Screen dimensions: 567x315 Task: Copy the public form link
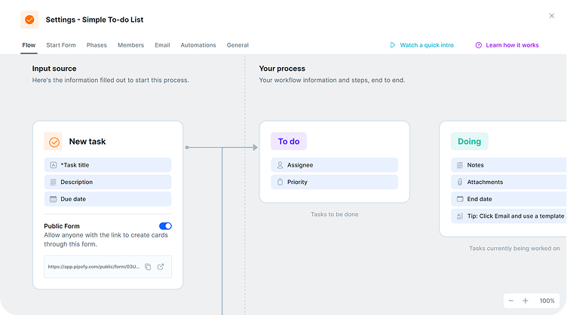pyautogui.click(x=148, y=267)
